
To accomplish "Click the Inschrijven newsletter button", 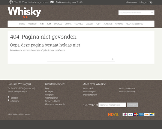I will [132, 105].
